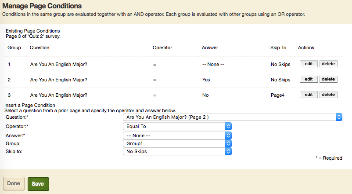
Task: Select the No Skips value in row 2
Action: (280, 80)
